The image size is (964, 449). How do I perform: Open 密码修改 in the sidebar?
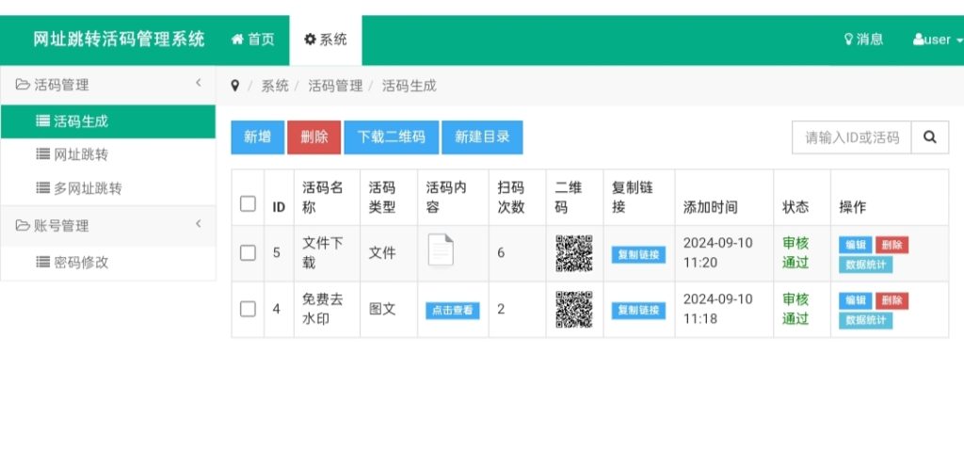[x=81, y=262]
